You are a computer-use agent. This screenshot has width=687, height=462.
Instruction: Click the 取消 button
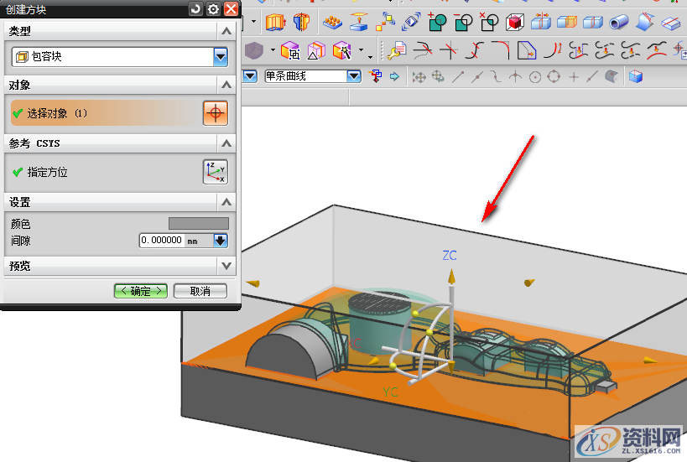click(200, 291)
